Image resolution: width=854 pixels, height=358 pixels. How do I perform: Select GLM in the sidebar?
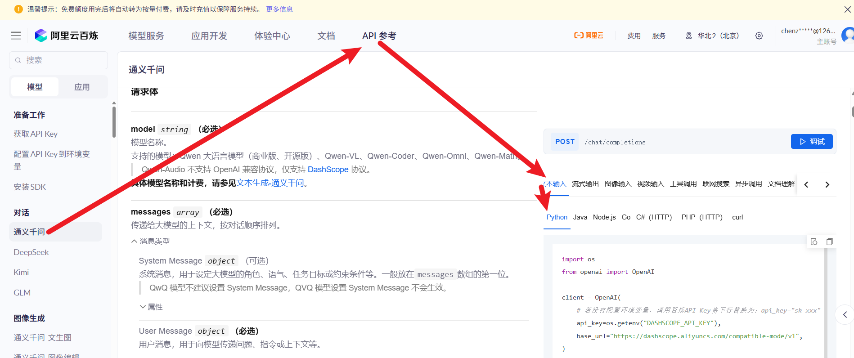click(22, 293)
